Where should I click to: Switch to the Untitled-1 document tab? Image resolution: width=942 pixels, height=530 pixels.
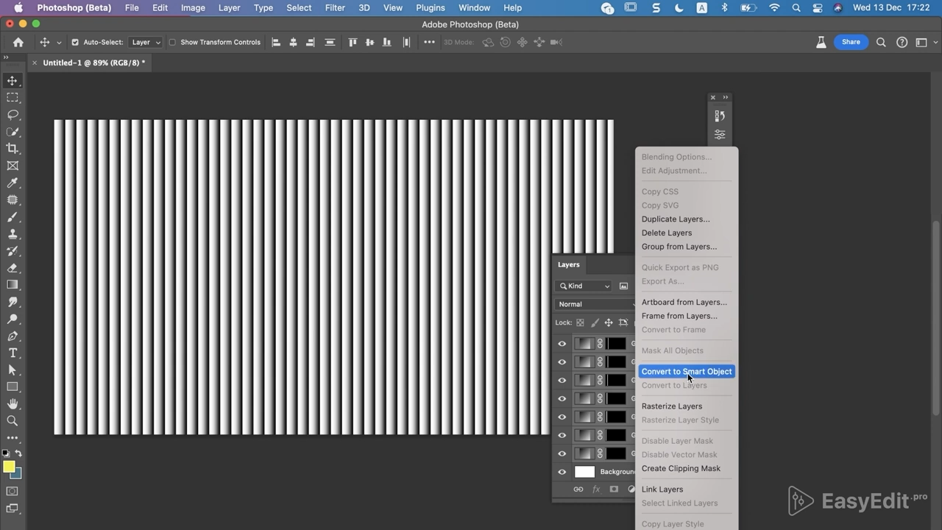pos(93,63)
